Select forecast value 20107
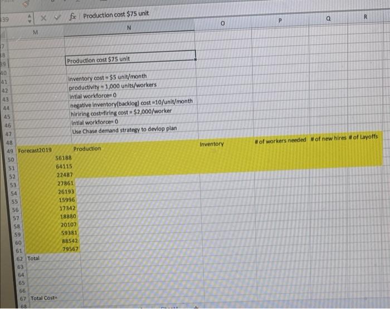This screenshot has height=309, width=390. (69, 225)
